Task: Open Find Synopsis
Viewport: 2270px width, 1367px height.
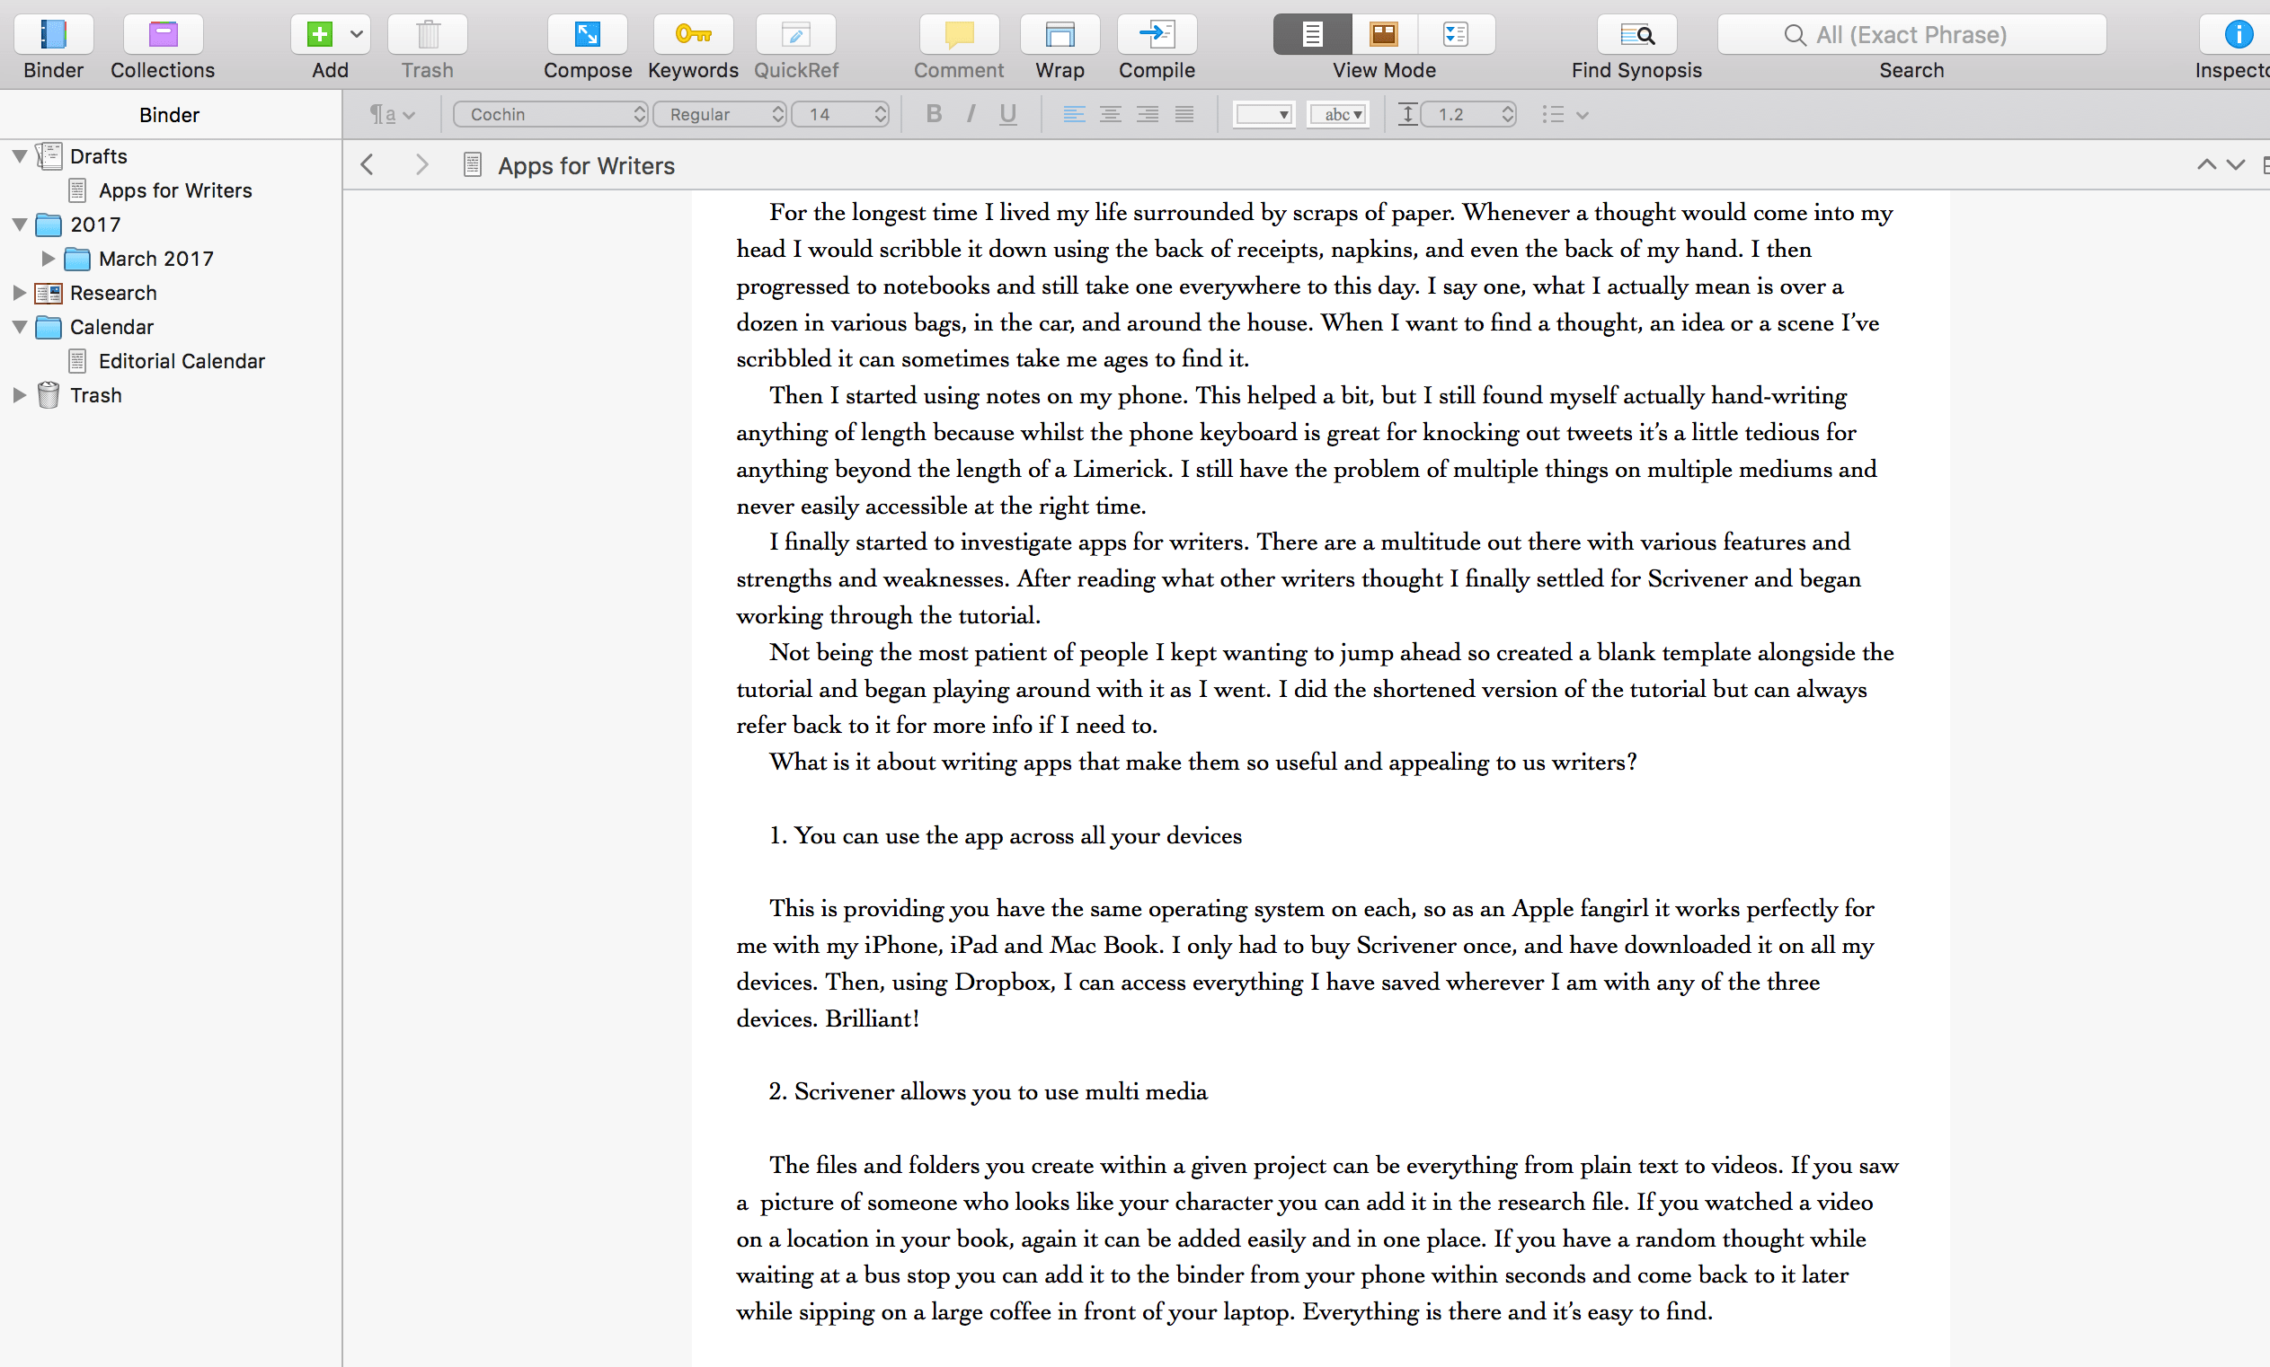Action: coord(1636,35)
